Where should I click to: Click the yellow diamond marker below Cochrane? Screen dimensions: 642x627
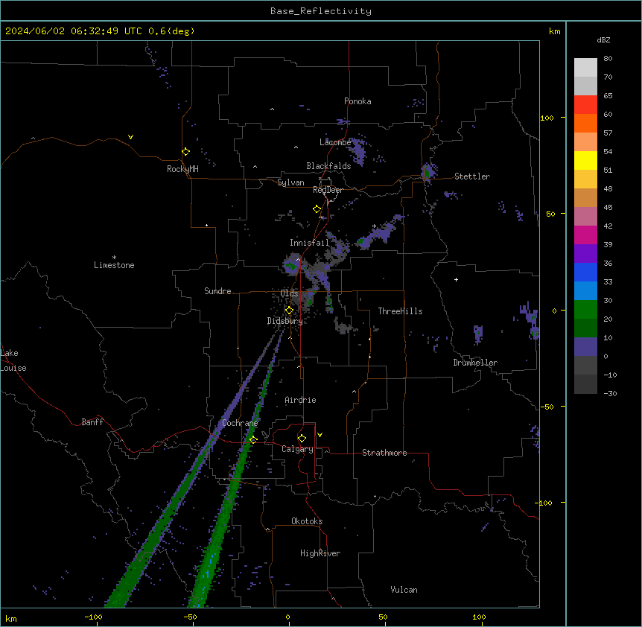click(253, 440)
